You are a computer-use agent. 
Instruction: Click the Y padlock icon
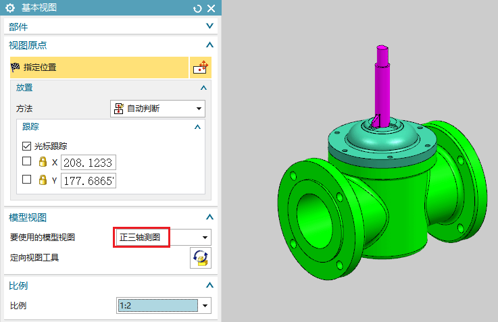[43, 180]
